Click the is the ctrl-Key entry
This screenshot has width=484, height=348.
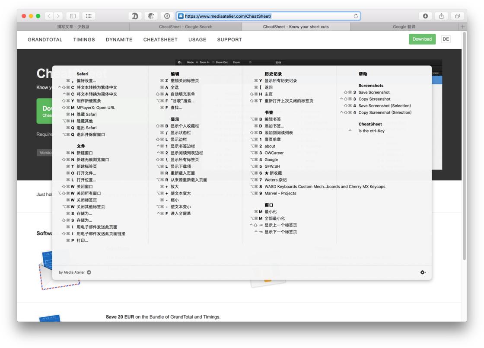pyautogui.click(x=371, y=131)
